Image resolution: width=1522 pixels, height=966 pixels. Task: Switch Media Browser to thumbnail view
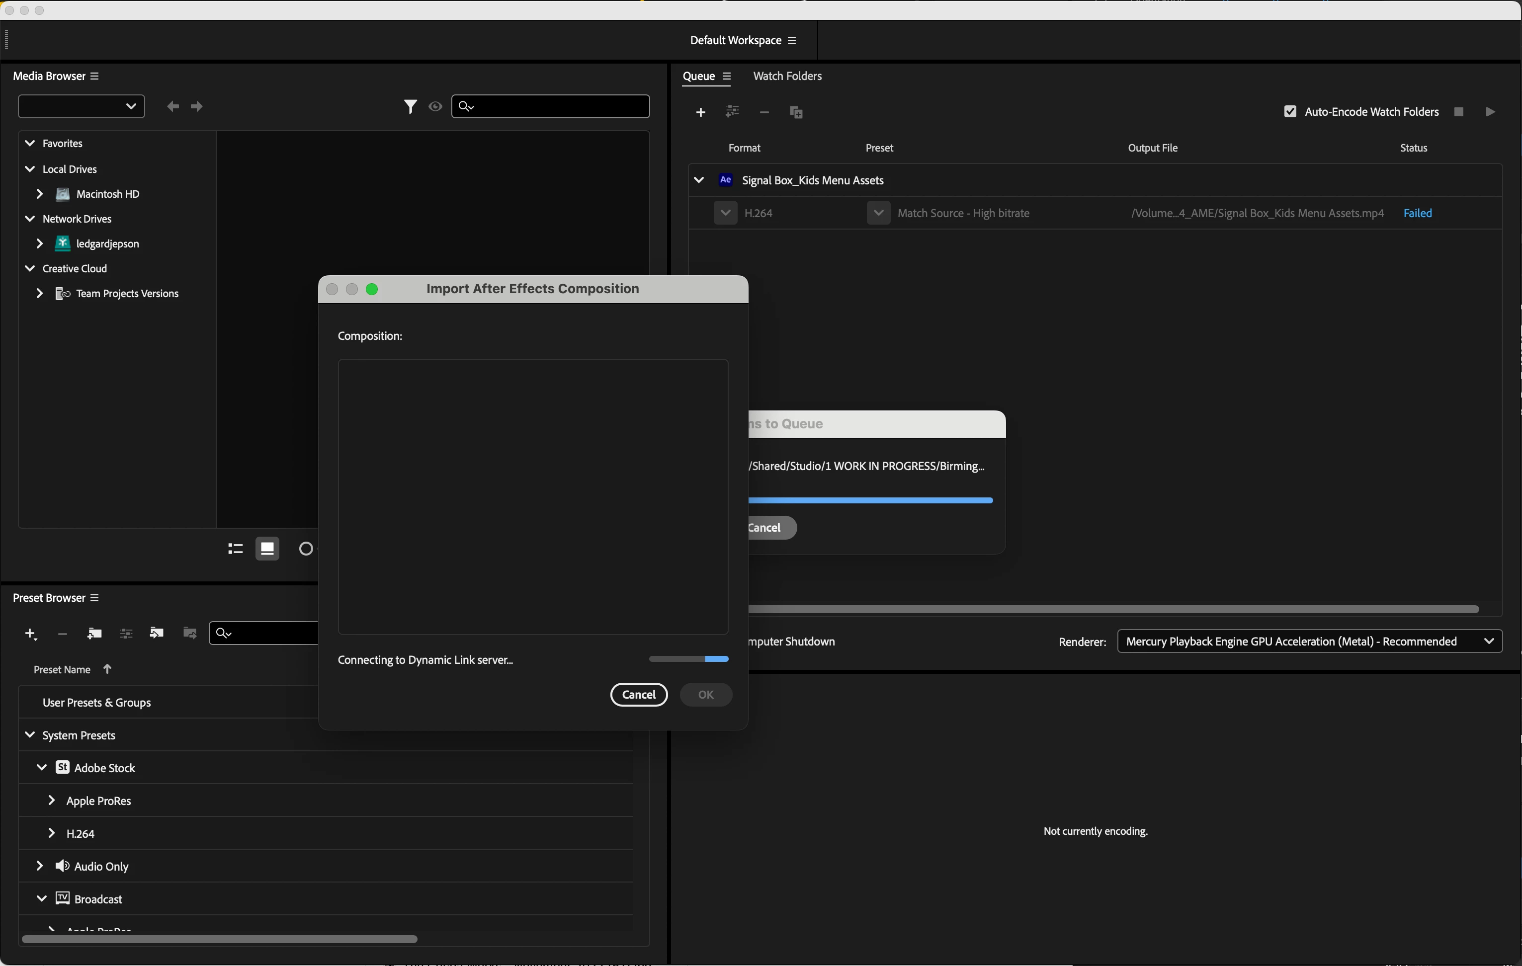click(267, 549)
